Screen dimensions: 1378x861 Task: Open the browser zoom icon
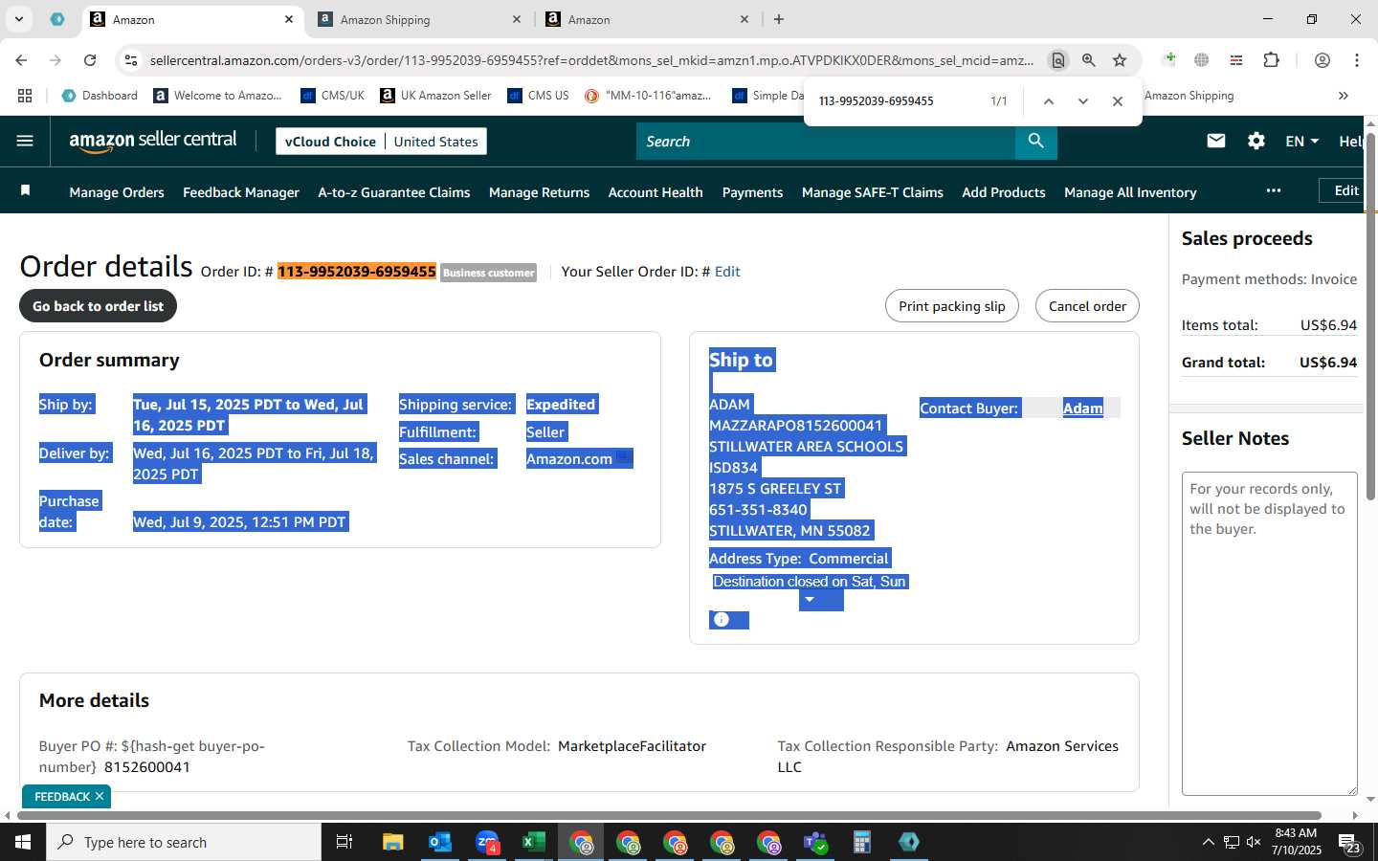point(1089,60)
